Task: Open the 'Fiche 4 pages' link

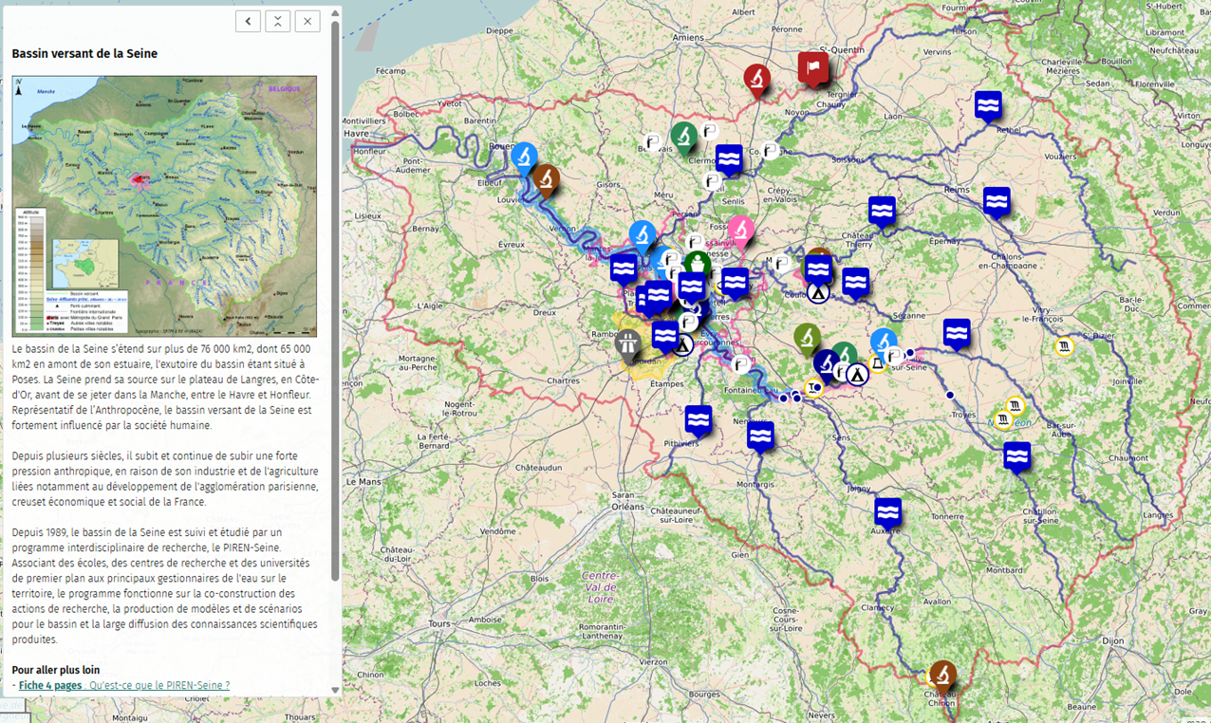Action: click(124, 685)
